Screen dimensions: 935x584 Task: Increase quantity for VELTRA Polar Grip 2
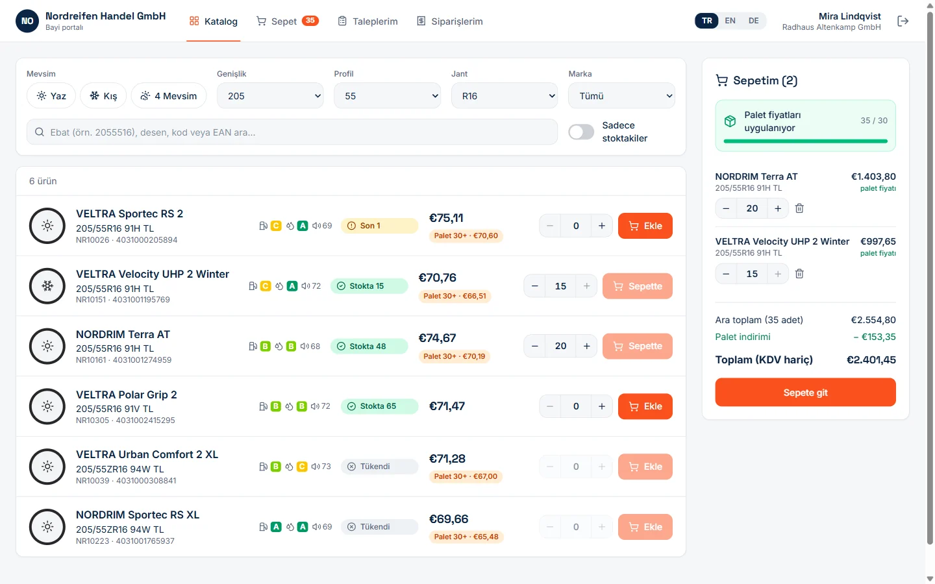pos(602,406)
